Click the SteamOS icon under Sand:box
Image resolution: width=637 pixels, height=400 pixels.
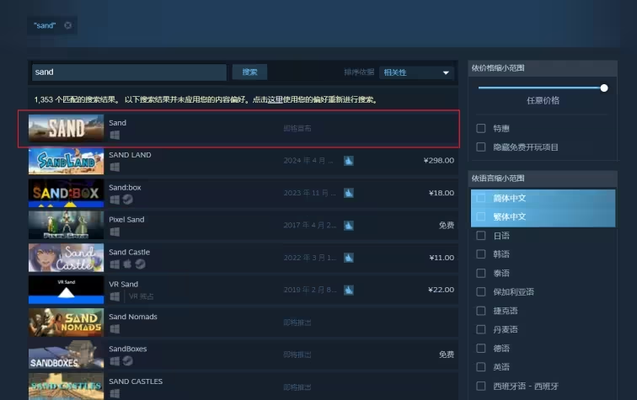click(128, 200)
